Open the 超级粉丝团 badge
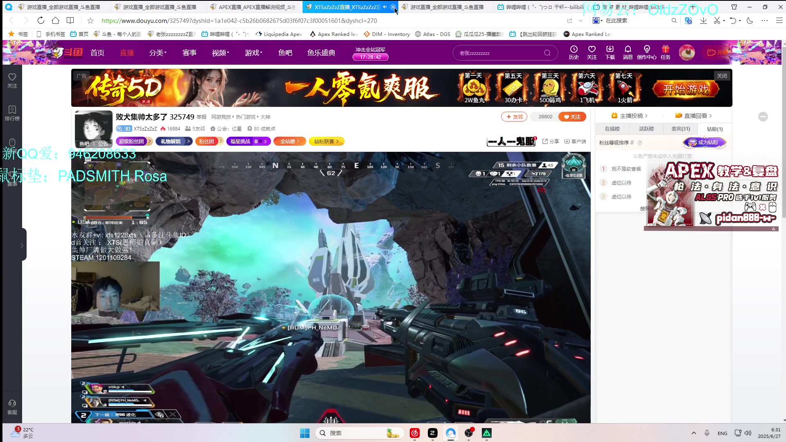 [x=134, y=141]
